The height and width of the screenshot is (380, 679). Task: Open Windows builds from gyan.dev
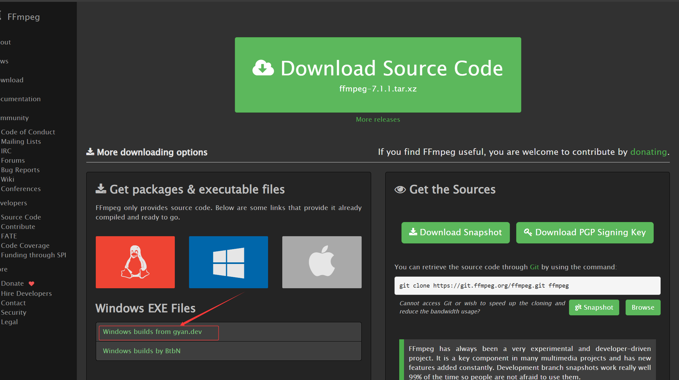[x=152, y=332]
